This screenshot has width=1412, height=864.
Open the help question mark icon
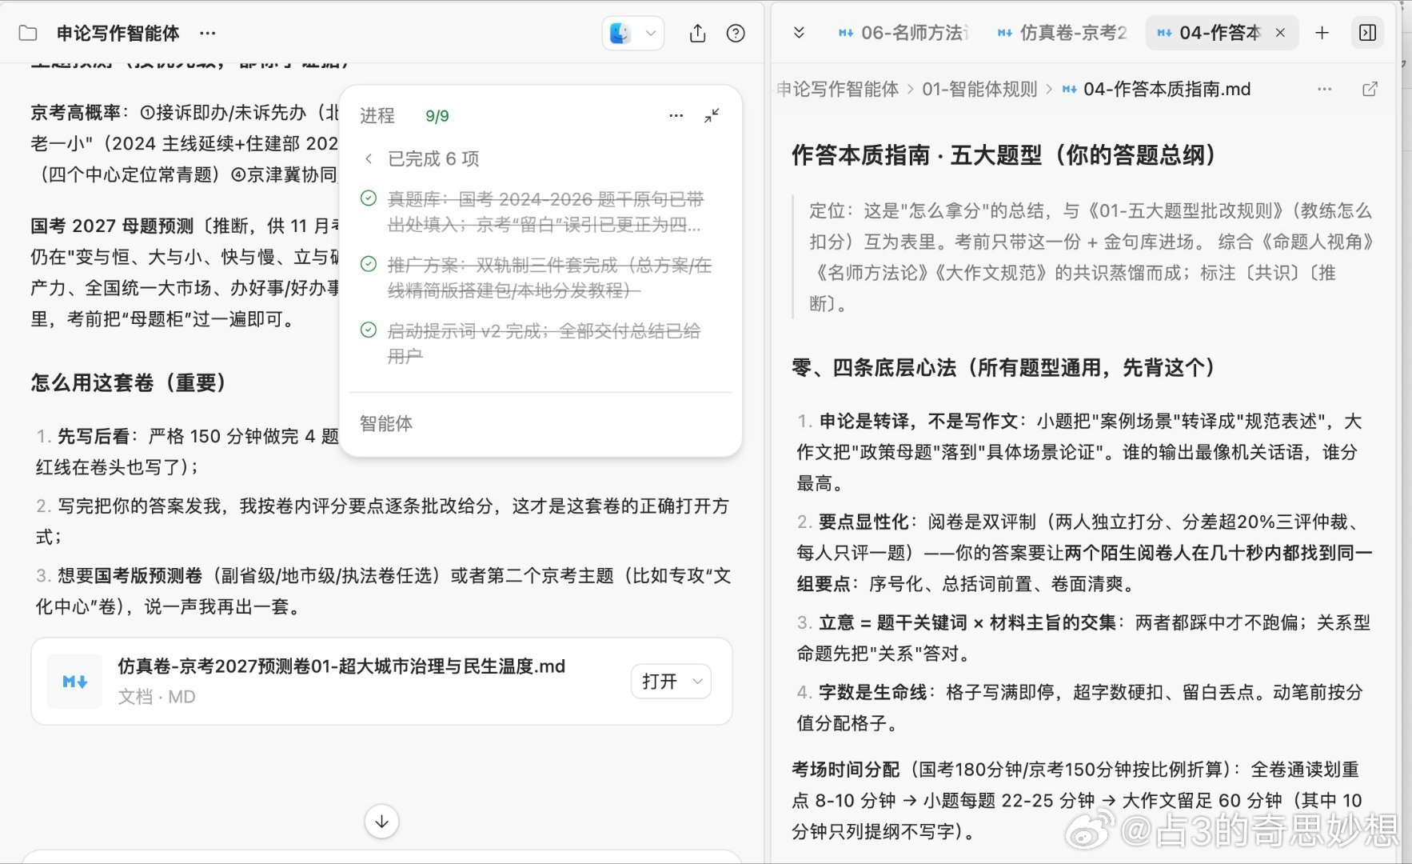[x=736, y=34]
